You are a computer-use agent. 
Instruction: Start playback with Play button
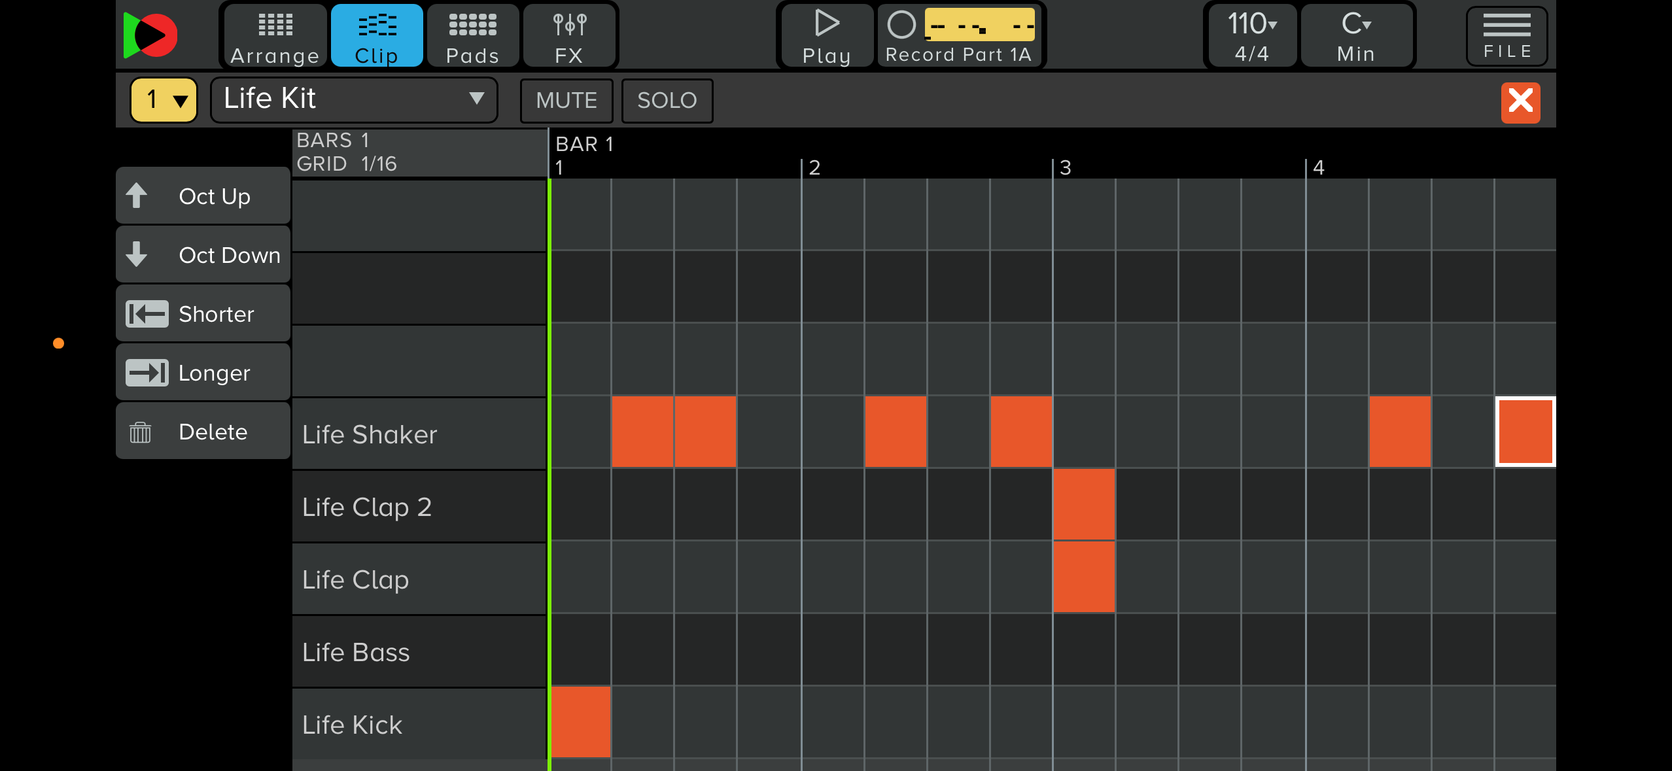tap(827, 35)
